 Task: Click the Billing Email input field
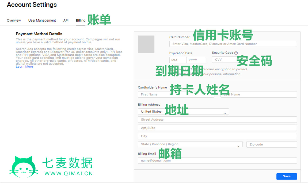(217, 161)
